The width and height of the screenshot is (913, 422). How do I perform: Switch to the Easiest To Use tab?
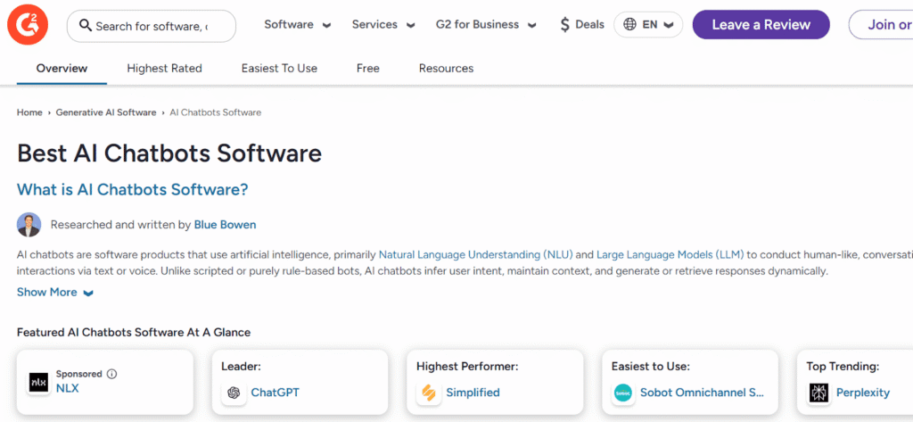[279, 69]
